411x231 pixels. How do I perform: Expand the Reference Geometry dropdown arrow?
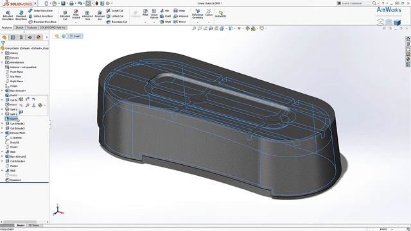click(198, 22)
